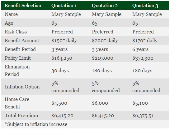Select the $6,375.51 total premium value
This screenshot has height=130, width=170.
(x=143, y=116)
